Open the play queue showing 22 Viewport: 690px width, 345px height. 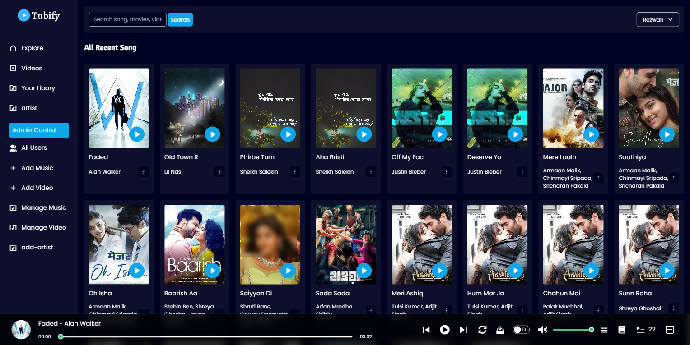coord(646,330)
